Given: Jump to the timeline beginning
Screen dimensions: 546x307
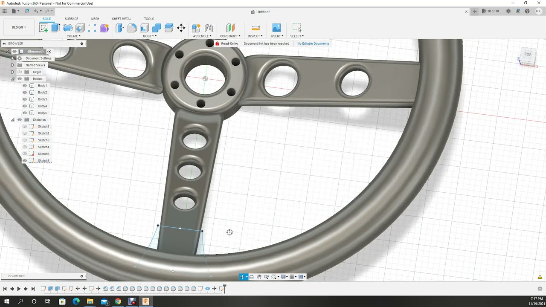Looking at the screenshot, I should 5,289.
